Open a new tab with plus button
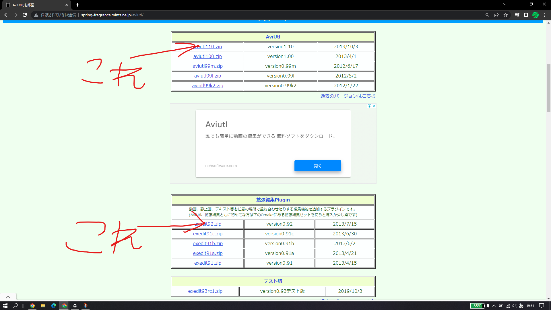The image size is (551, 310). click(77, 5)
